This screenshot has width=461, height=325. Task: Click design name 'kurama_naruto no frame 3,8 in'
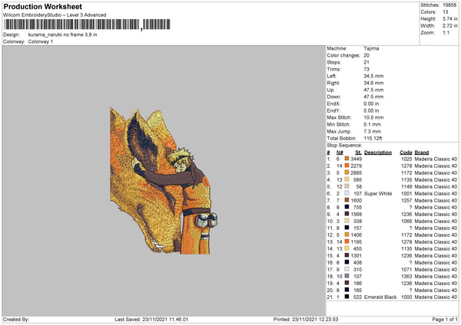tap(63, 34)
